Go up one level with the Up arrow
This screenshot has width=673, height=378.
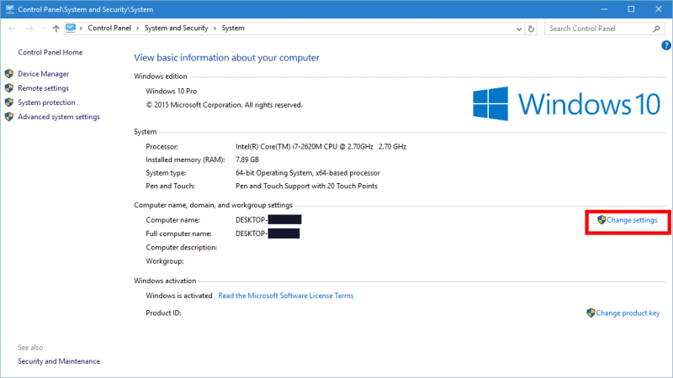click(x=56, y=28)
